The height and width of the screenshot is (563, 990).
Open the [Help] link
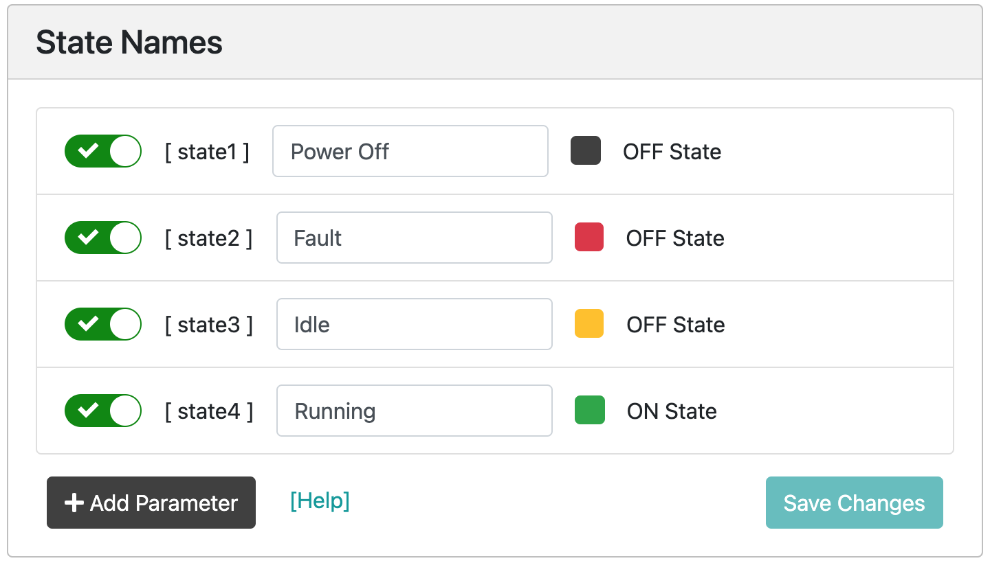click(320, 501)
